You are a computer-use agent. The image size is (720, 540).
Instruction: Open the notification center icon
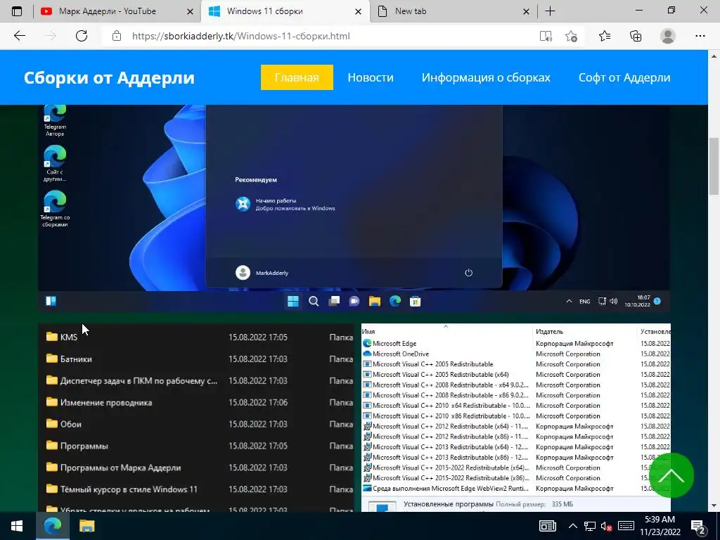(698, 527)
